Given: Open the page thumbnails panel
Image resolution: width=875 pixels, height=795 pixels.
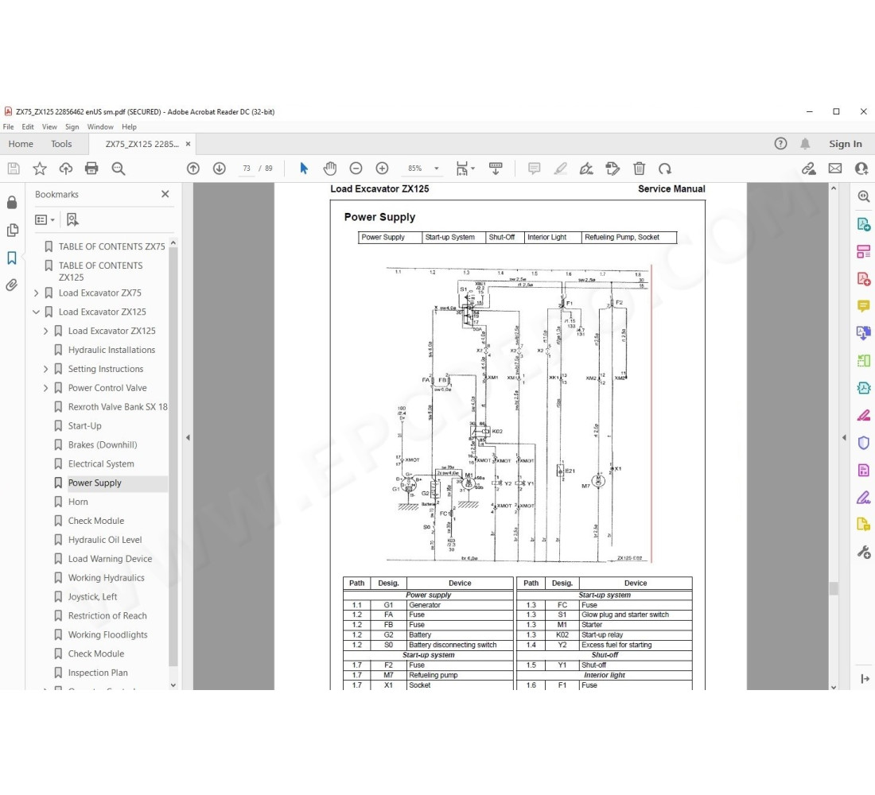Looking at the screenshot, I should click(12, 230).
